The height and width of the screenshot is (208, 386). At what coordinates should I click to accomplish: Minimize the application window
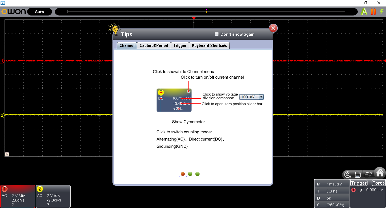[x=353, y=3]
